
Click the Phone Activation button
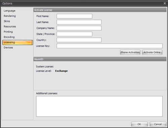click(x=130, y=52)
